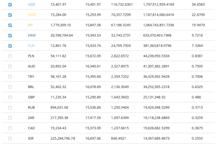Check the RUB row checkbox

10,107
